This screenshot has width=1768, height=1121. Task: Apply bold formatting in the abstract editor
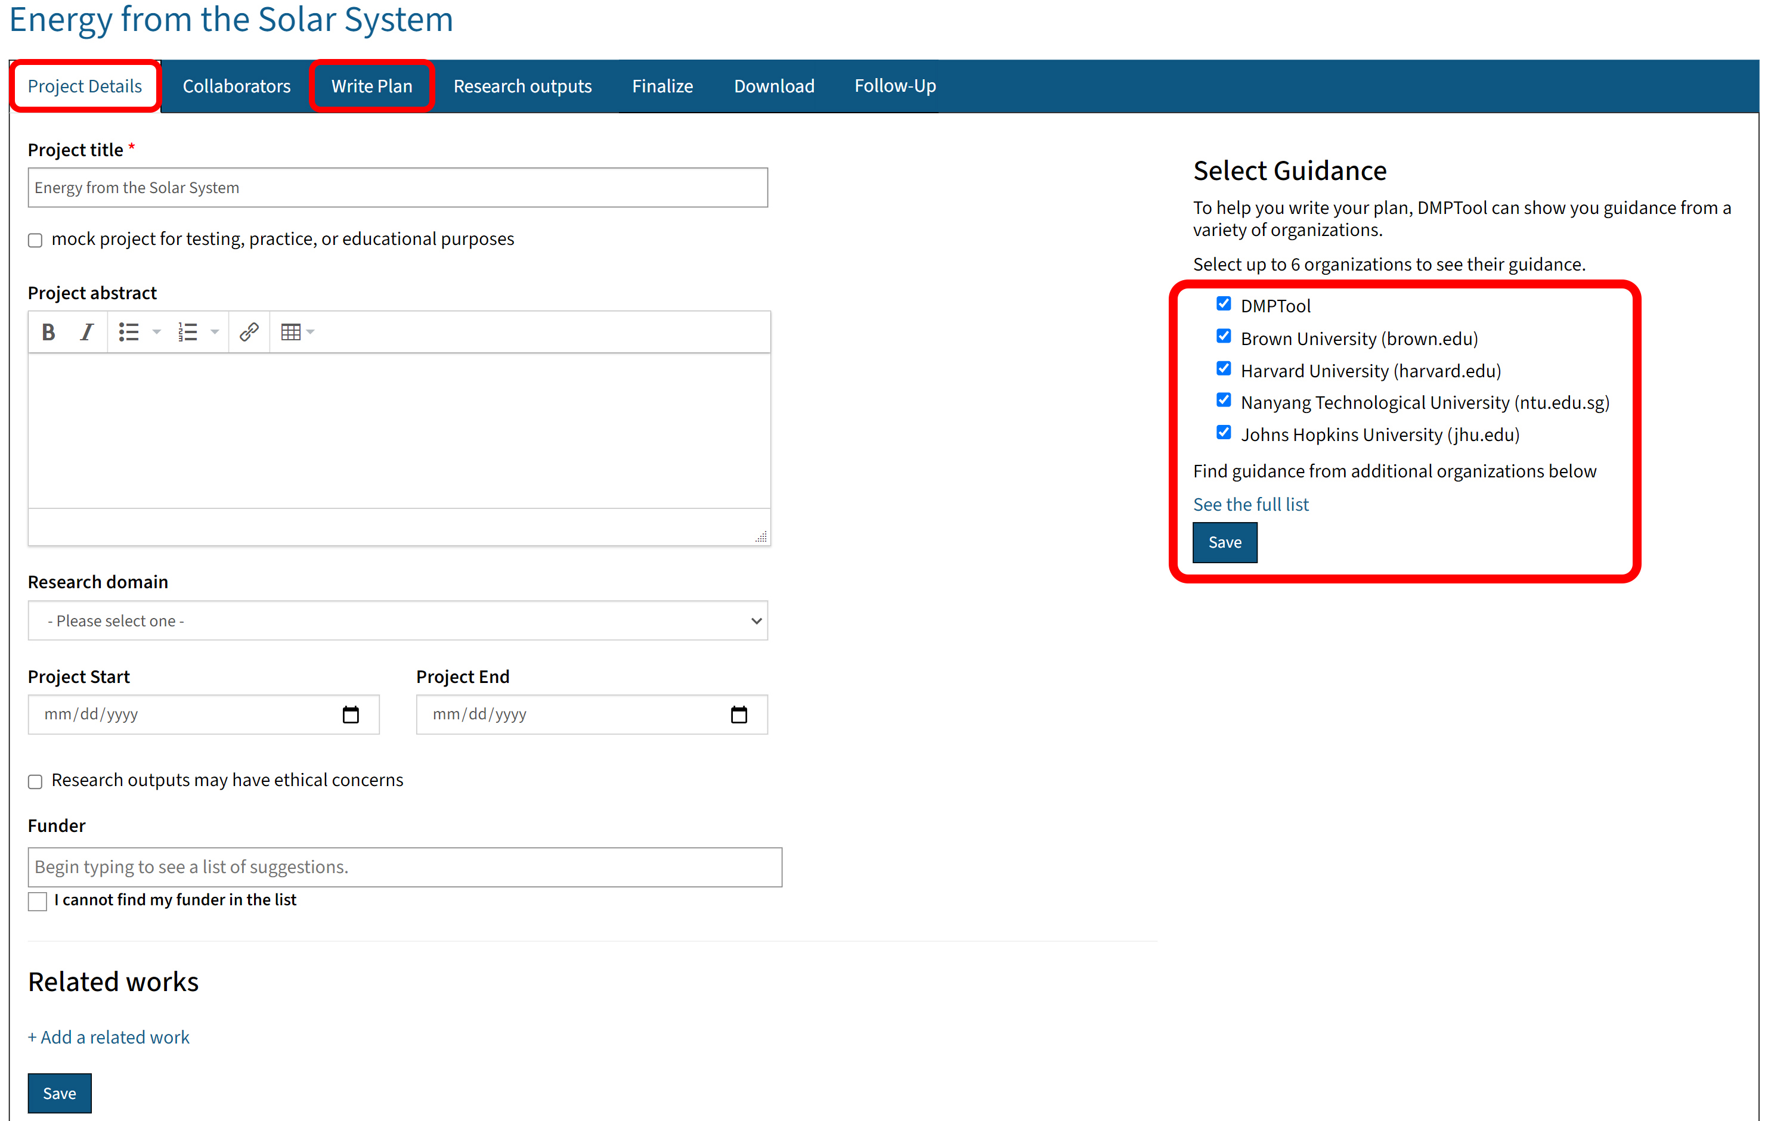point(48,331)
